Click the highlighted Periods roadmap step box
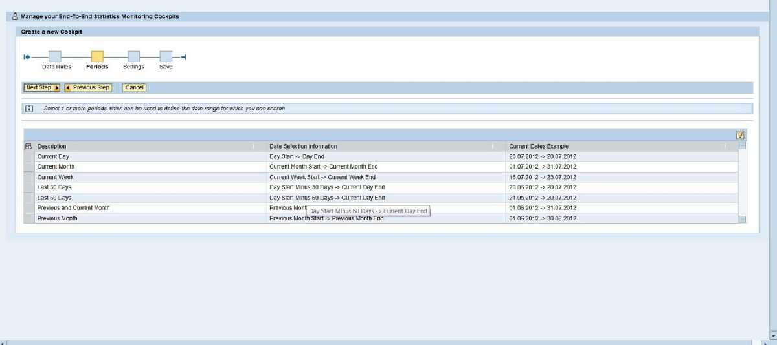777x345 pixels. pos(97,56)
